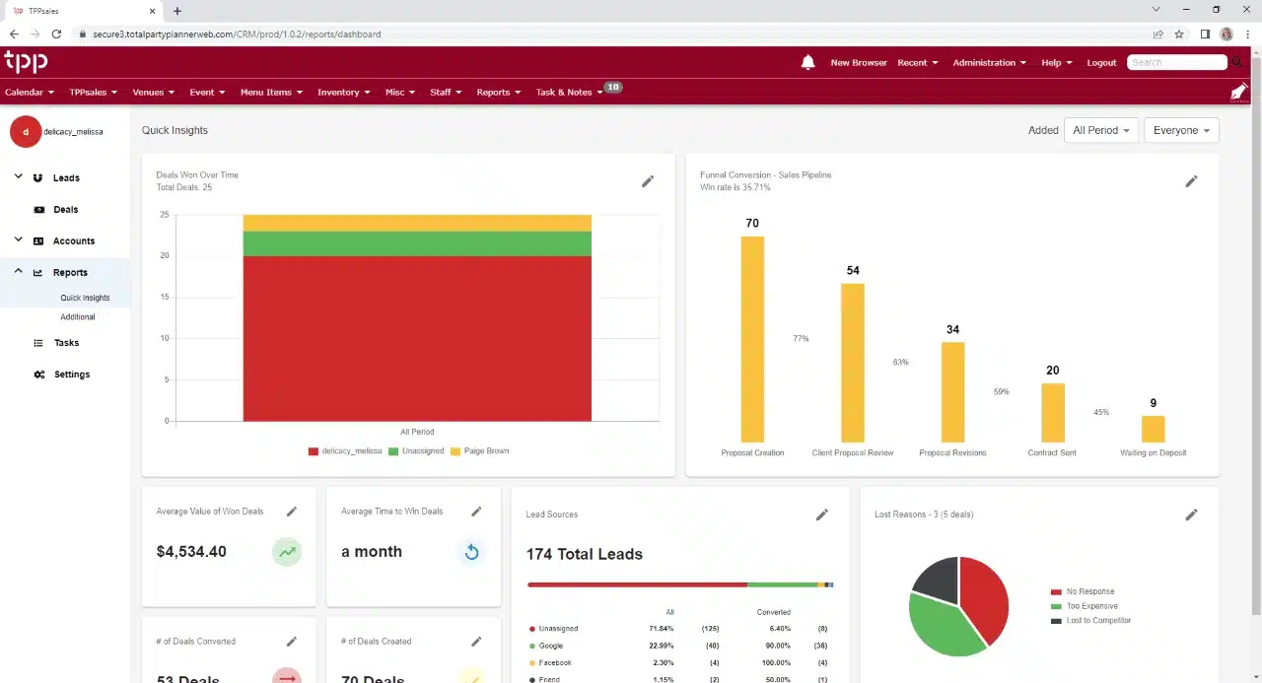Viewport: 1262px width, 683px height.
Task: Edit Average Time to Win Deals card
Action: 476,512
